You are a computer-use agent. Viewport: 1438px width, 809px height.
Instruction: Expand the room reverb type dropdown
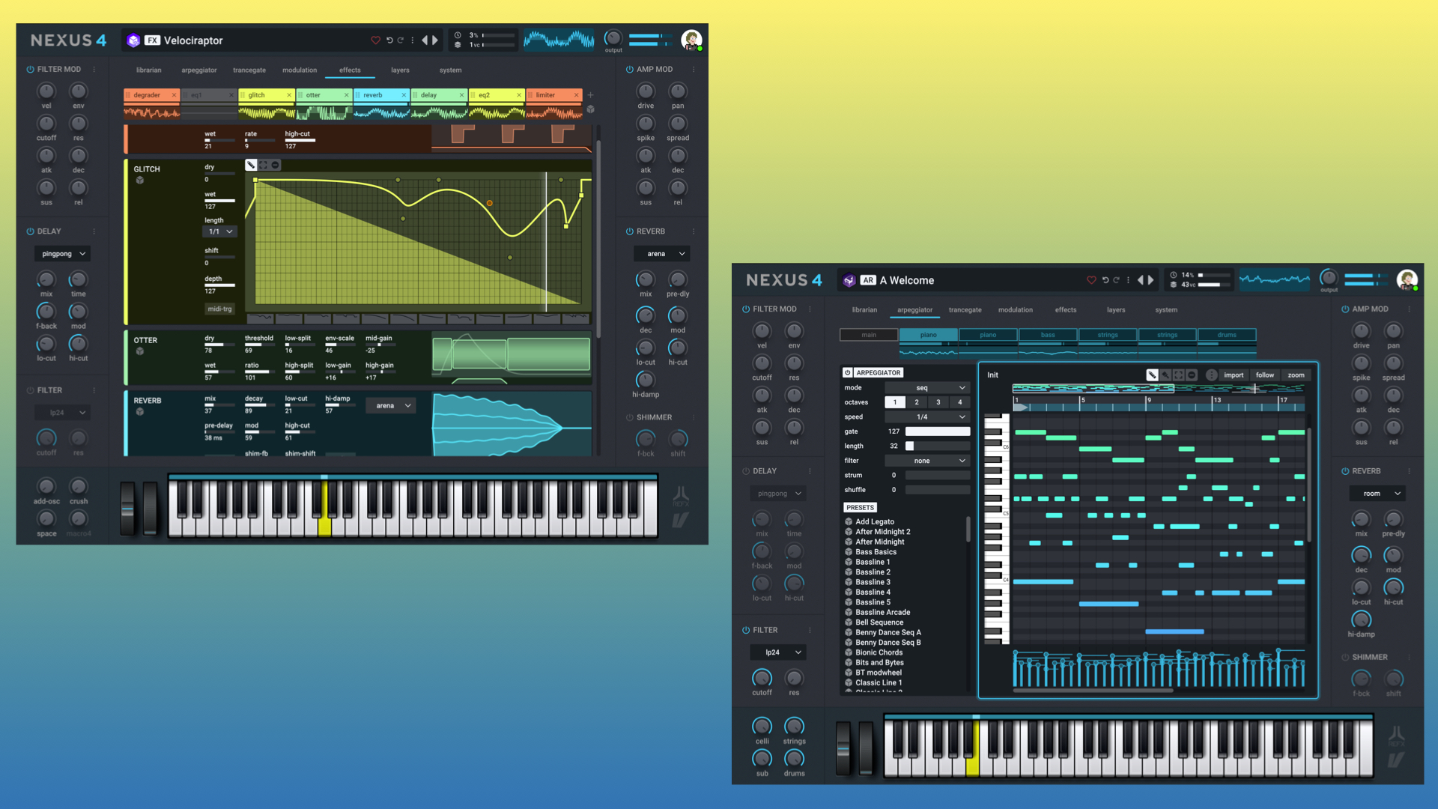1377,494
